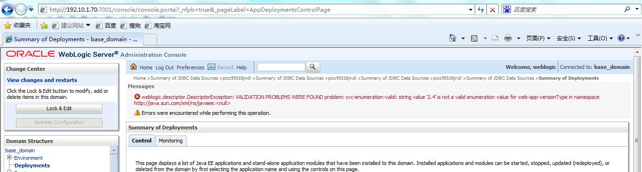Click the Domain Structure scrollbar up arrow
642x172 pixels.
click(x=113, y=150)
